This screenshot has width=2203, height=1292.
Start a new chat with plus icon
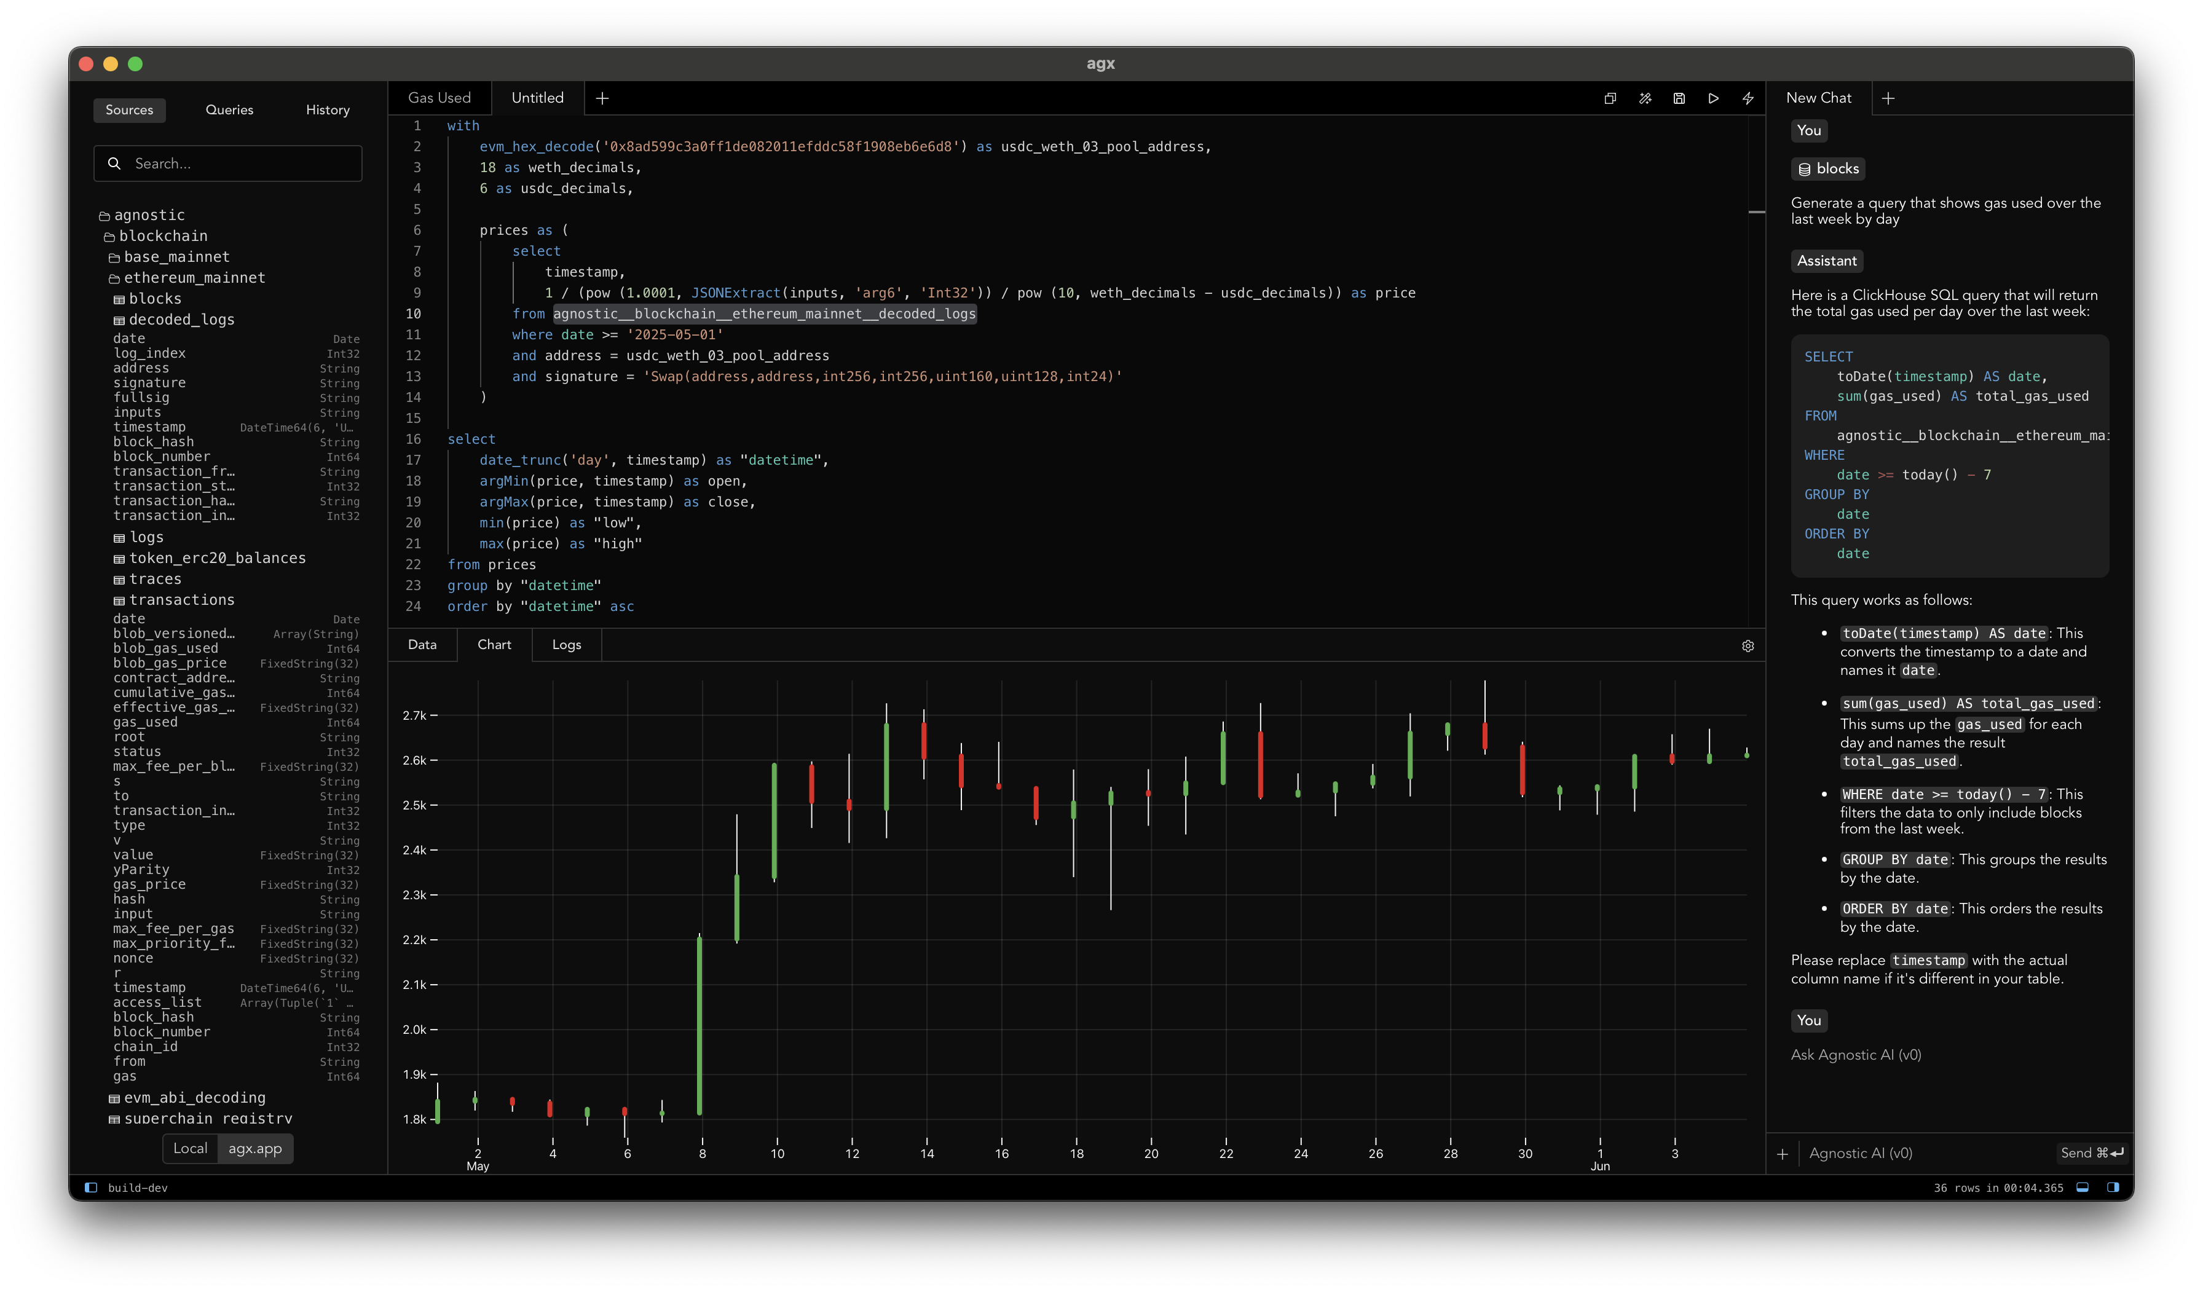[x=1888, y=99]
